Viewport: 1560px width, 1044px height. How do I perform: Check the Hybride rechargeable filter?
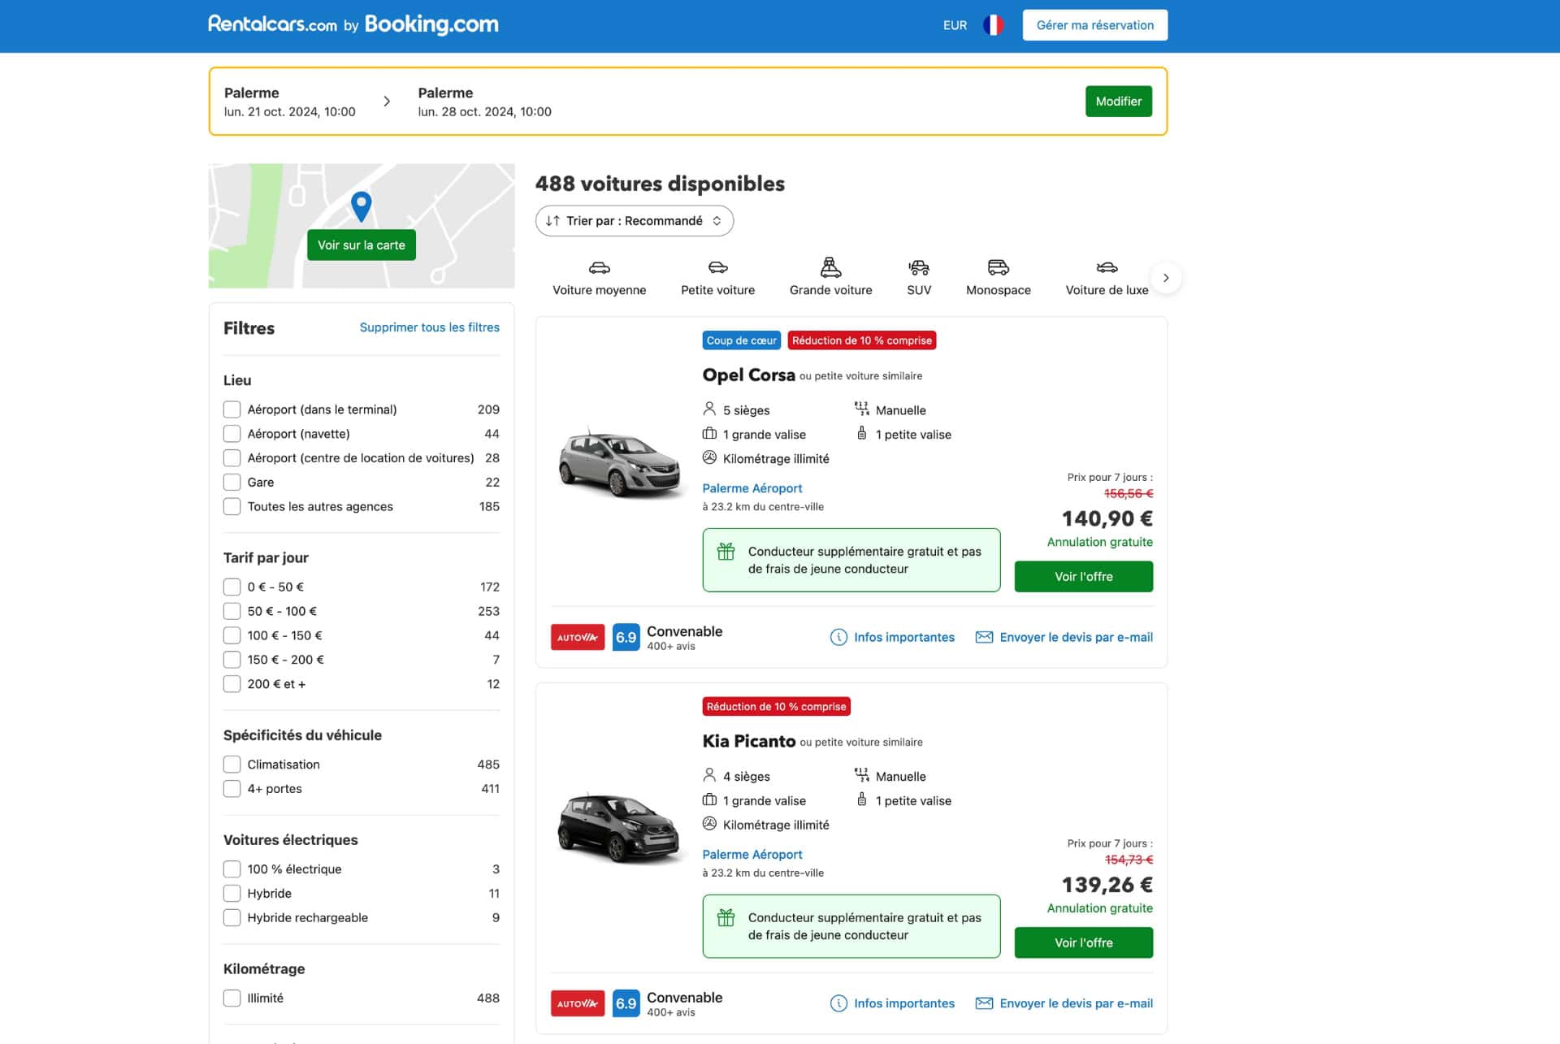click(232, 917)
